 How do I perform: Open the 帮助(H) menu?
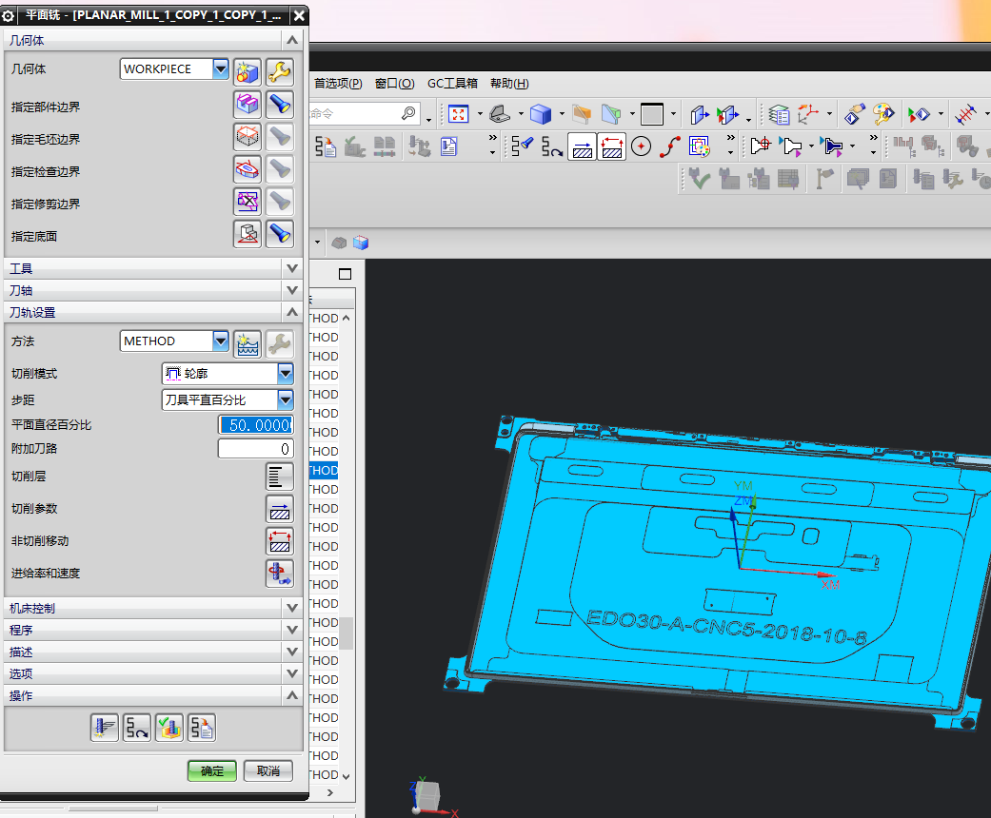(509, 83)
